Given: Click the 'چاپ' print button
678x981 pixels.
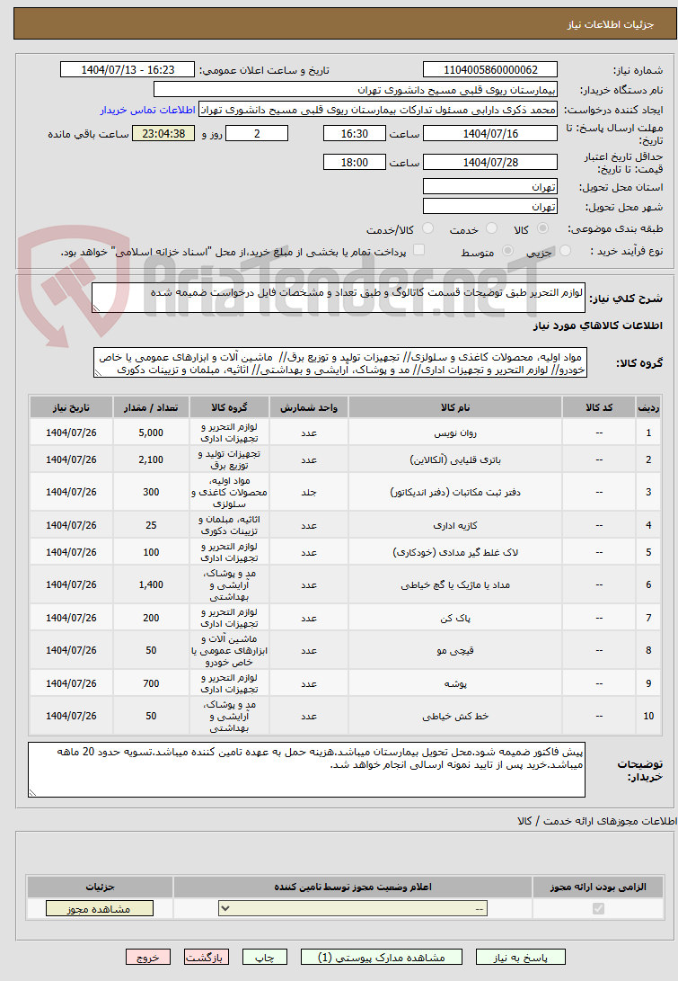Looking at the screenshot, I should pos(265,958).
